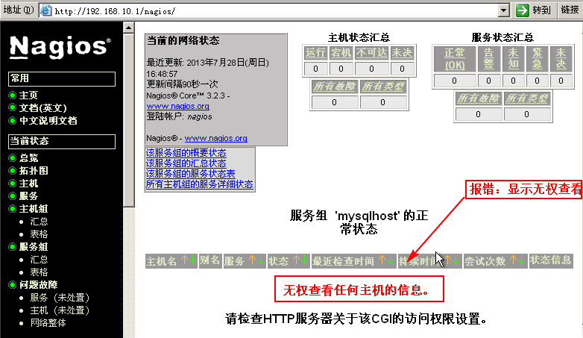Open 中文说明文档 sidebar link
This screenshot has width=583, height=338.
(x=48, y=121)
